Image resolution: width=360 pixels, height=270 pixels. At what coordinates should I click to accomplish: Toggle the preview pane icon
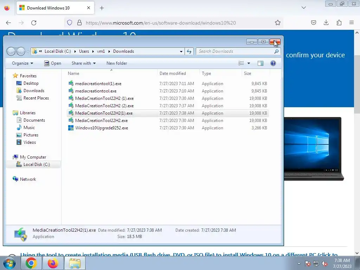click(261, 63)
